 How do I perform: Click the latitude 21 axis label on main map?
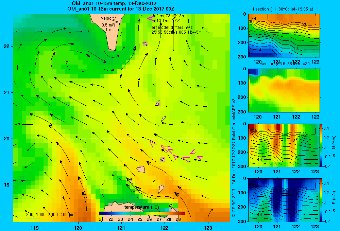coord(7,92)
